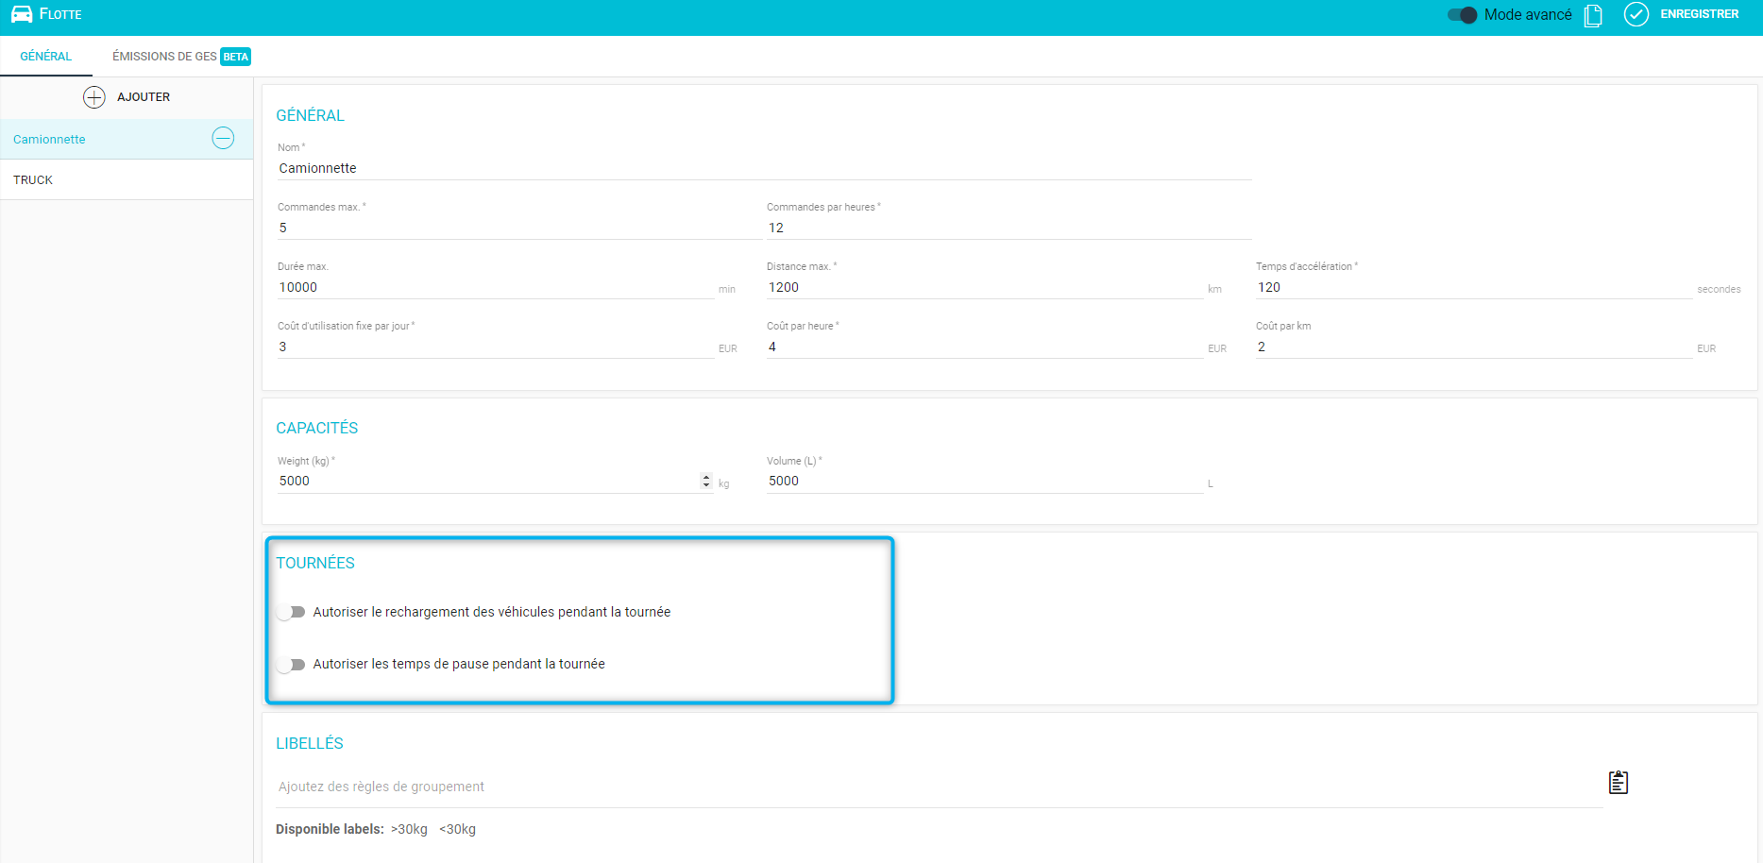Click the AJOUTER button label

[144, 97]
